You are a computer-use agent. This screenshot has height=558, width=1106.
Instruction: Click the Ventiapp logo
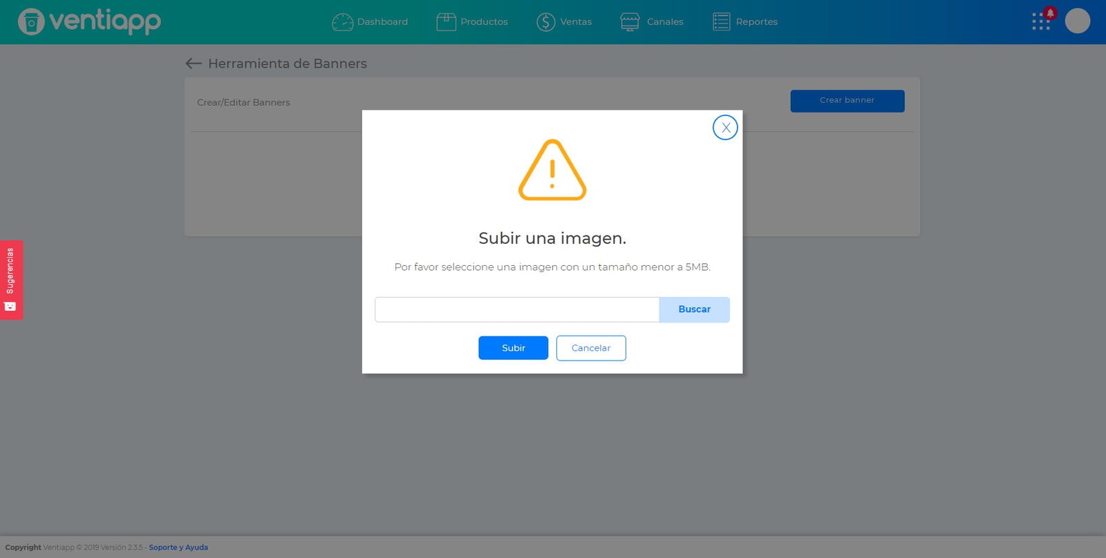point(89,21)
